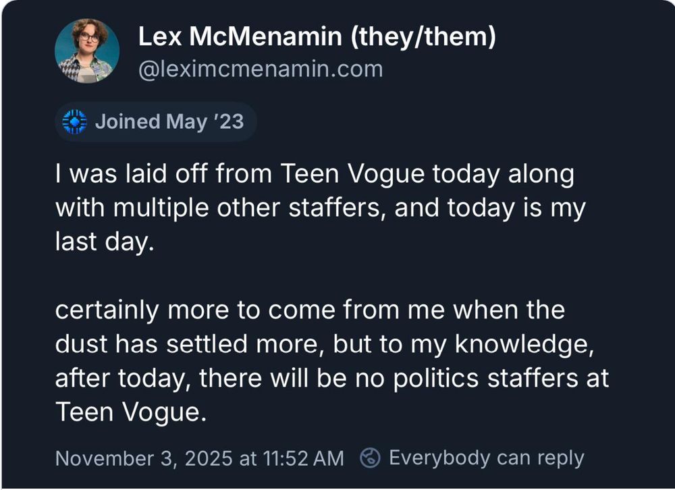Click the globe reply-settings icon
Screen dimensions: 675x490
click(369, 458)
